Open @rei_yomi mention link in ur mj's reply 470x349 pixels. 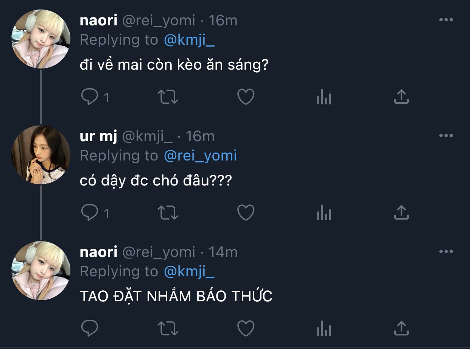pyautogui.click(x=200, y=156)
